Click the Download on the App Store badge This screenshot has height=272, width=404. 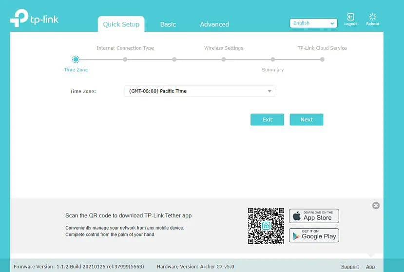pos(314,216)
